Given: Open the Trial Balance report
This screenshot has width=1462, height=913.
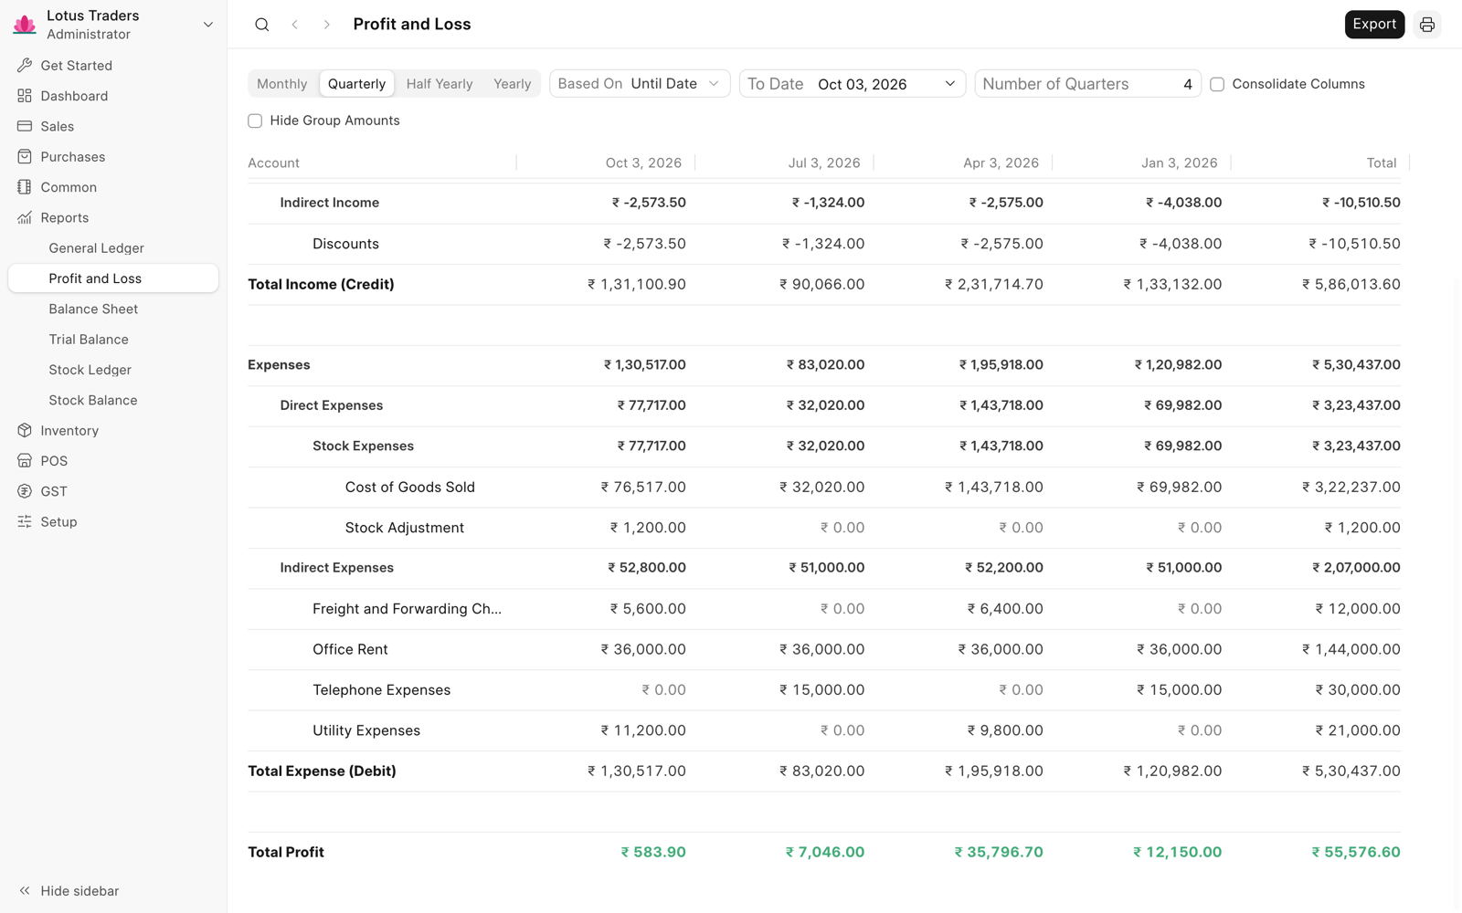Looking at the screenshot, I should 113,340.
